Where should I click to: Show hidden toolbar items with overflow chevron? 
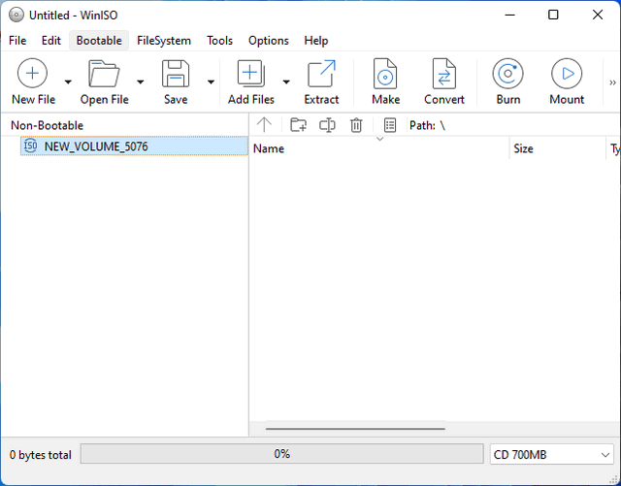coord(611,82)
